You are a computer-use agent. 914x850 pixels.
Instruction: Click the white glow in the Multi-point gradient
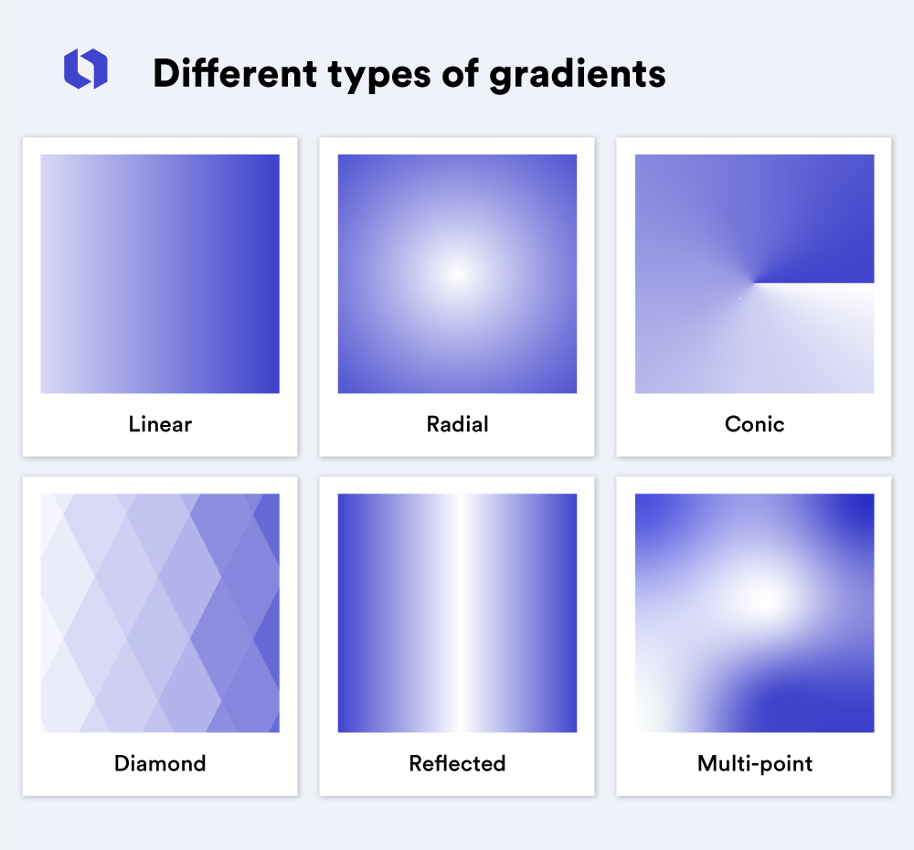point(766,600)
